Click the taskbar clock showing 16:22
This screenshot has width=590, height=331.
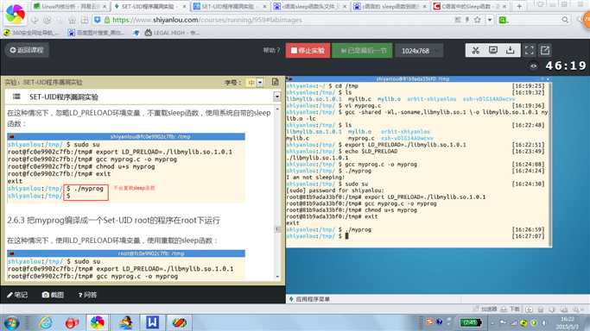point(567,322)
